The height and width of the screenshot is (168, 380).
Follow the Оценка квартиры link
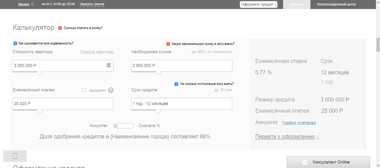tap(97, 52)
